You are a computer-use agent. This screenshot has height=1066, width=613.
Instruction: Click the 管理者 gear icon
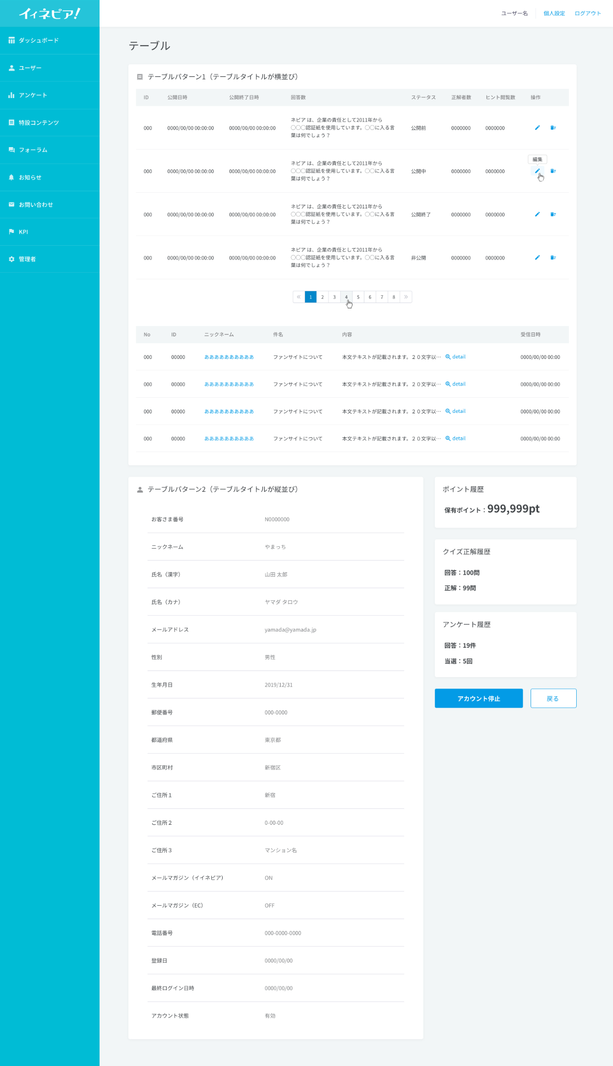[11, 259]
